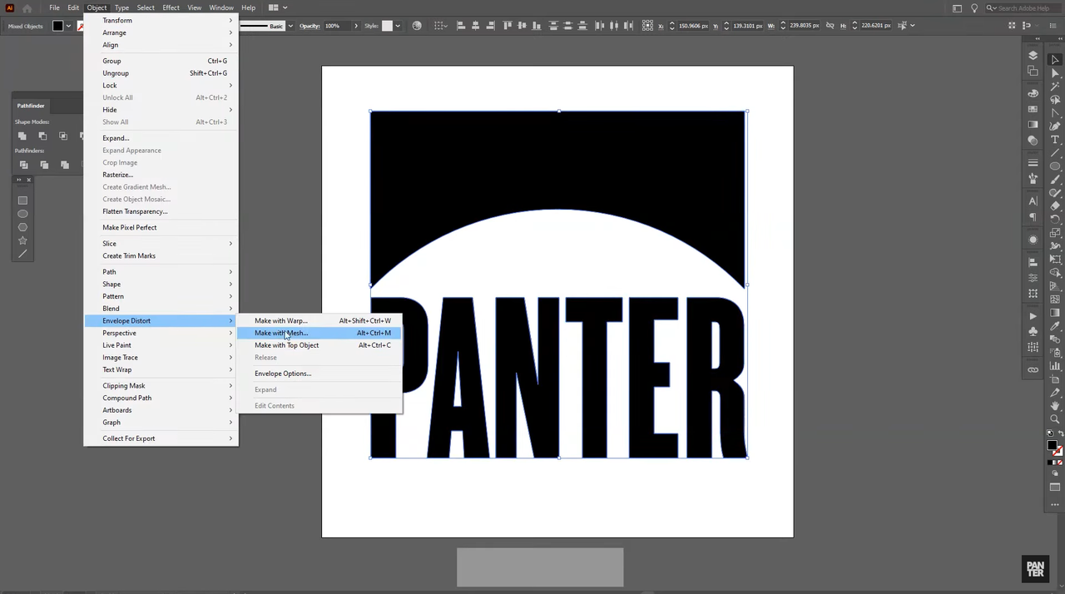1065x594 pixels.
Task: Select the Type tool
Action: (x=1055, y=140)
